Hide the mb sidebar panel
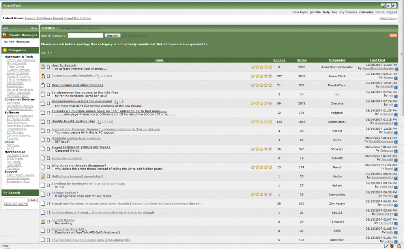Viewport: 404px width, 249px height. 34,28
